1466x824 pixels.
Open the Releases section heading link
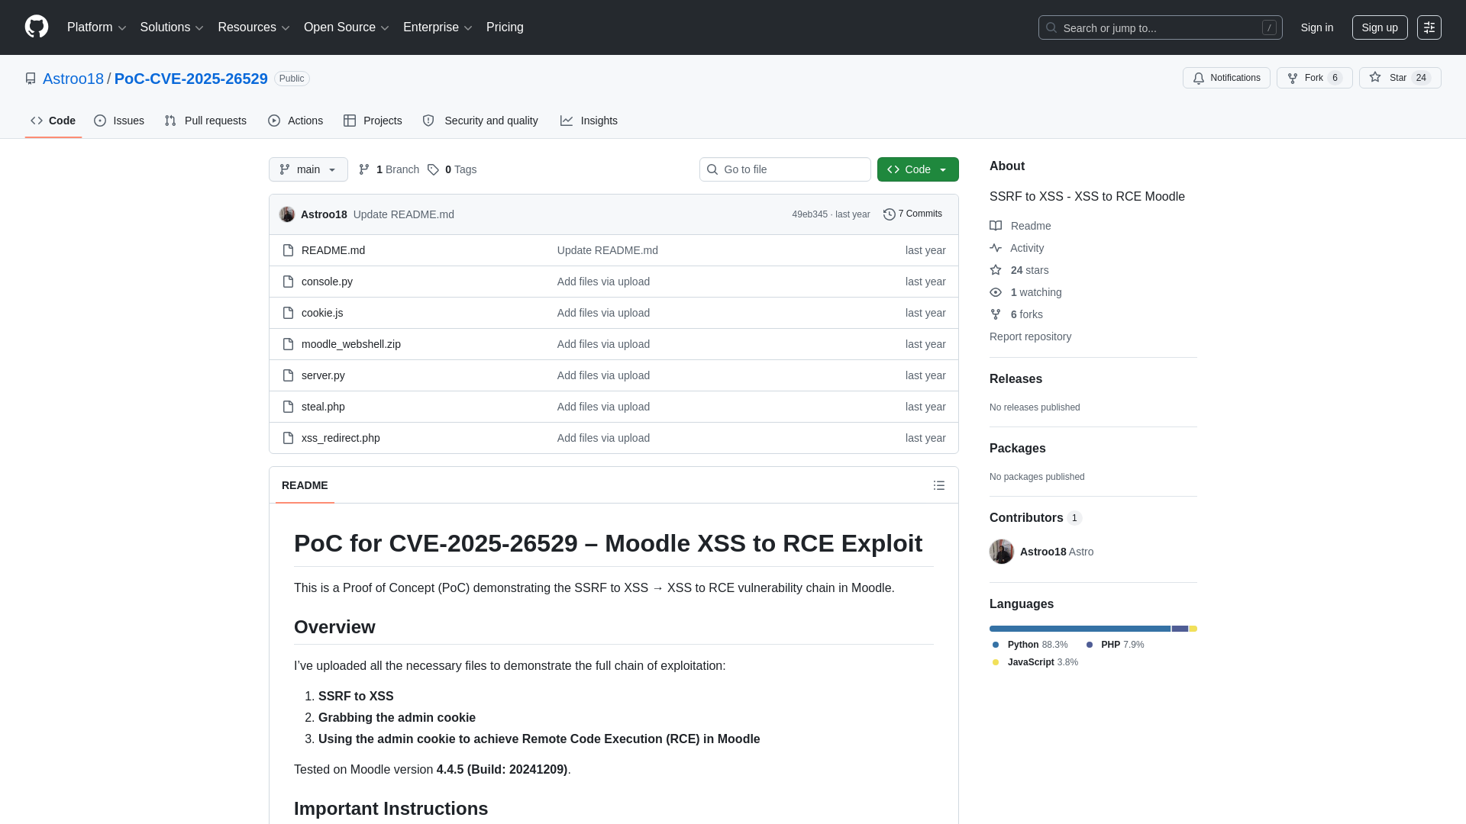click(x=1016, y=379)
